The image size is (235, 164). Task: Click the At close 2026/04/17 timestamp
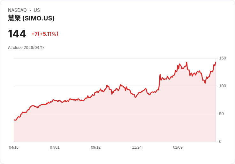[26, 48]
